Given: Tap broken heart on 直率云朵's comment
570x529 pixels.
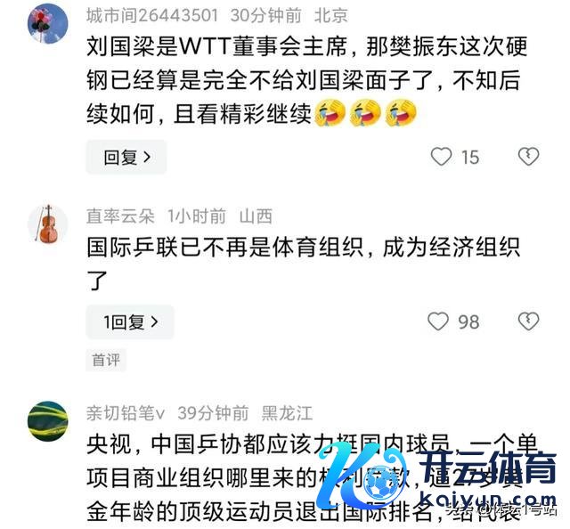Looking at the screenshot, I should pyautogui.click(x=528, y=321).
